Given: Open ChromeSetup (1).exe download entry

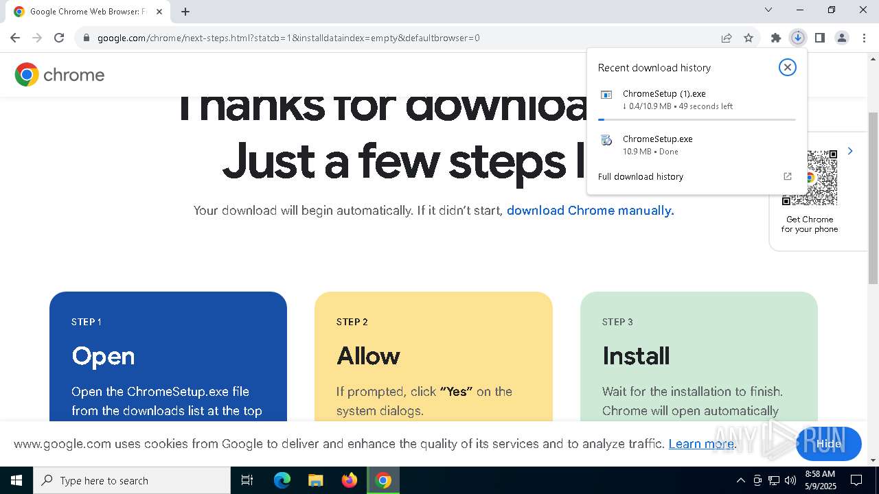Looking at the screenshot, I should click(x=697, y=99).
